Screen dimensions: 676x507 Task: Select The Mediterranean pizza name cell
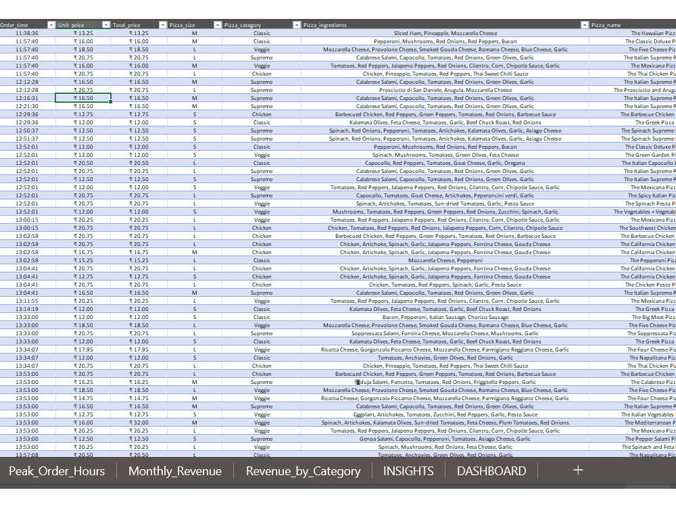coord(633,422)
